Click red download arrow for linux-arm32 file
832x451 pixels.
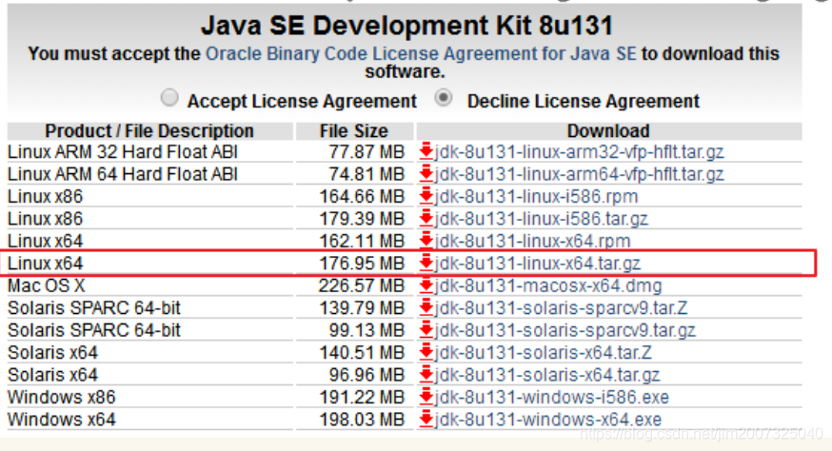point(426,151)
